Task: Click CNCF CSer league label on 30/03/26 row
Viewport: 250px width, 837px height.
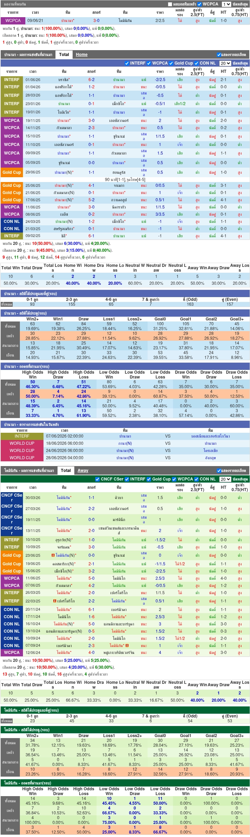Action: pyautogui.click(x=12, y=498)
